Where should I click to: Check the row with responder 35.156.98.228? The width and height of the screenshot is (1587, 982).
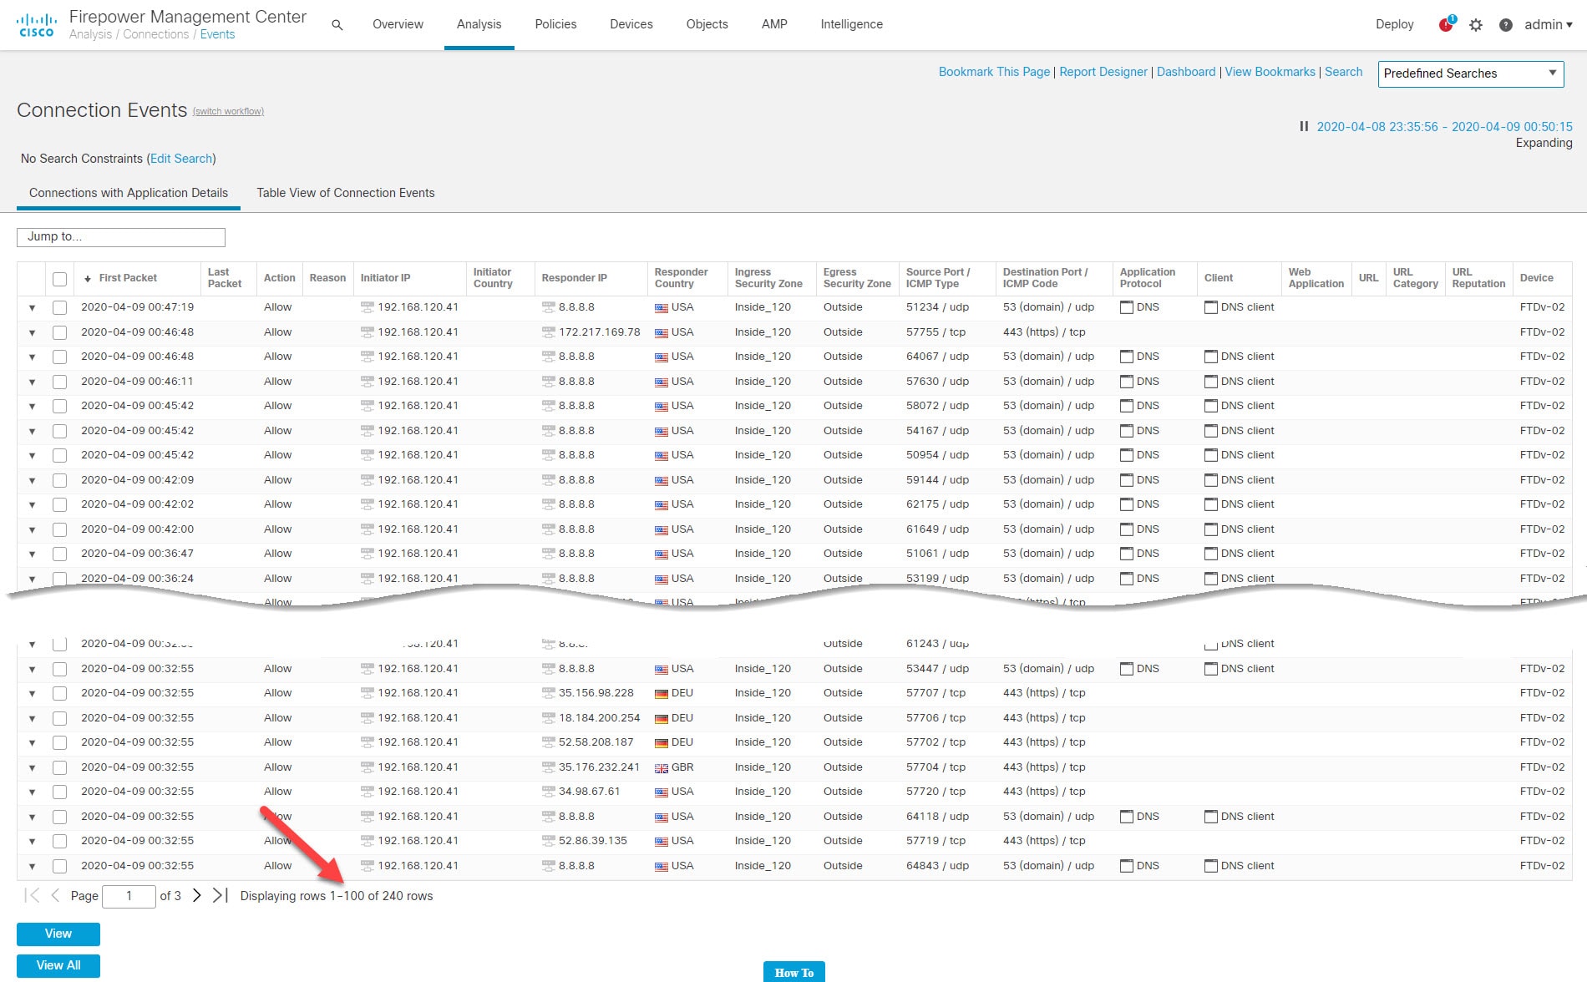[x=59, y=693]
